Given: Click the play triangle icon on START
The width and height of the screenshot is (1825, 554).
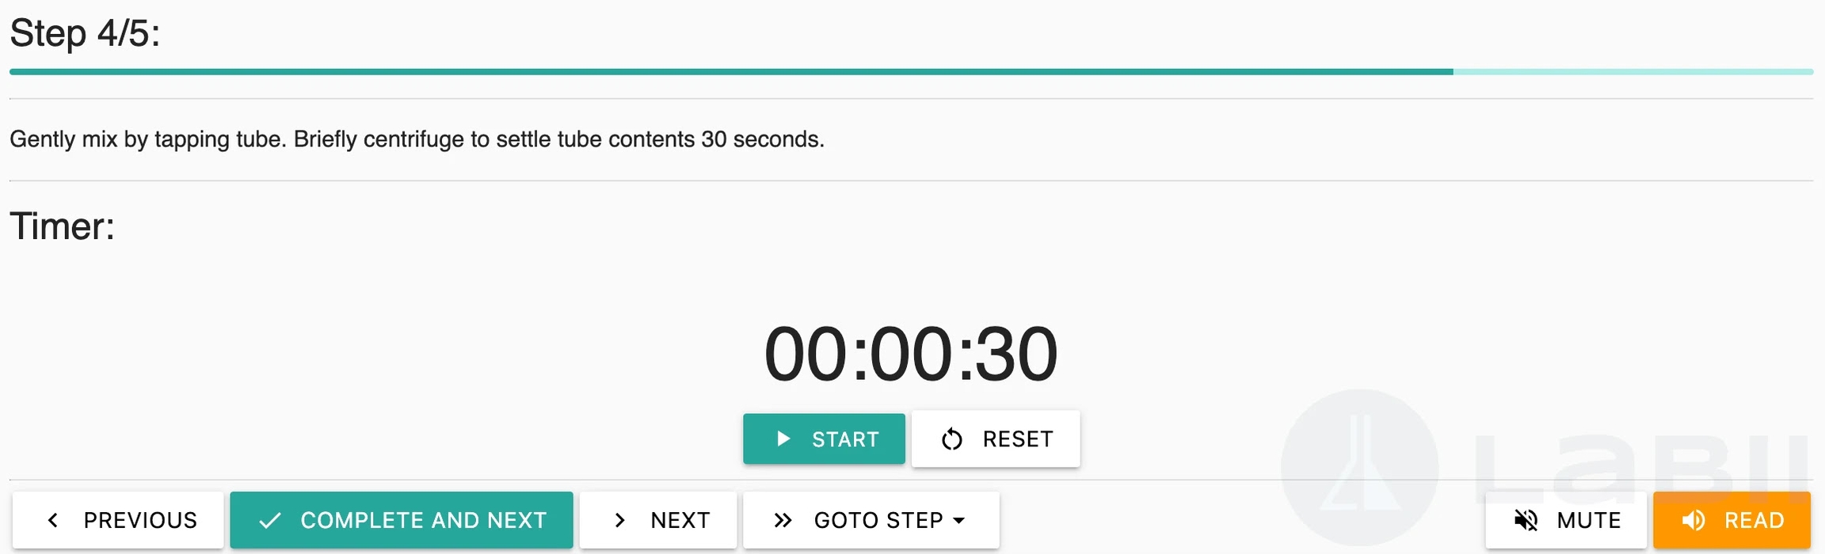Looking at the screenshot, I should click(783, 438).
